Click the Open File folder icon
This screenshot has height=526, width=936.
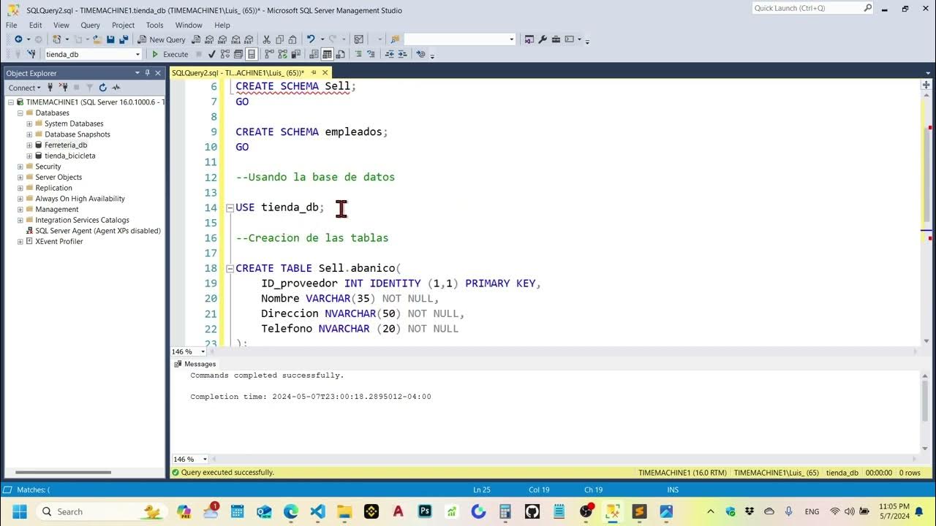[97, 39]
